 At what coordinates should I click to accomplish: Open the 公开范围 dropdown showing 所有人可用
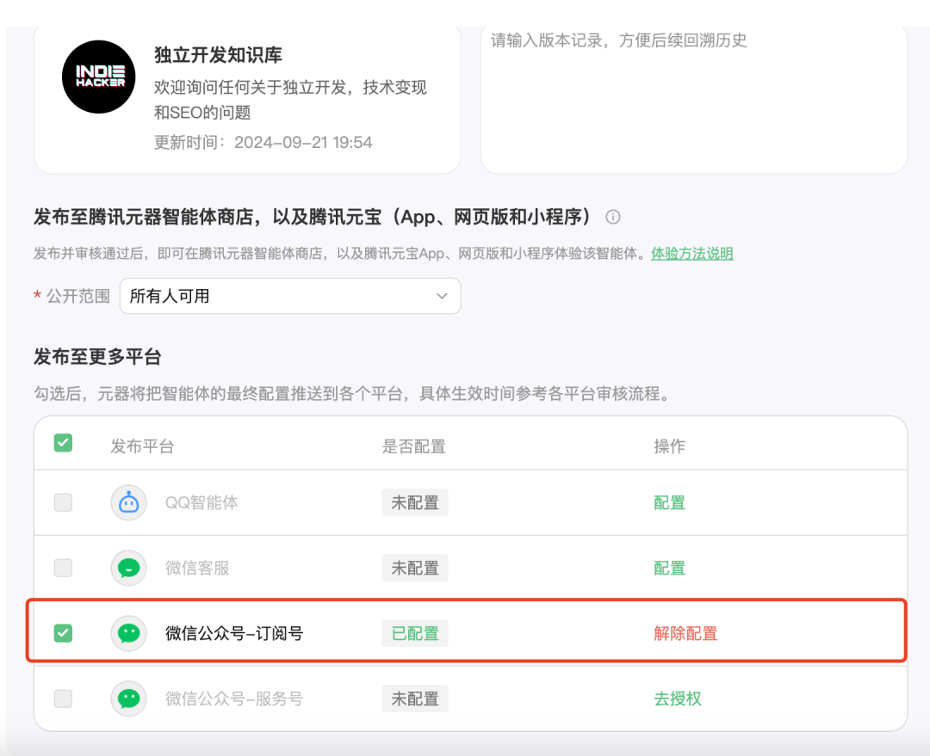click(289, 296)
